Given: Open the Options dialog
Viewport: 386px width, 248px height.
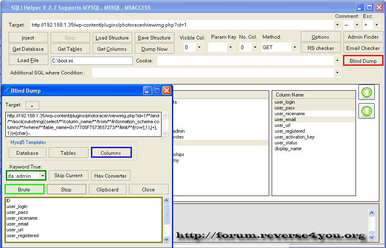Looking at the screenshot, I should click(320, 37).
